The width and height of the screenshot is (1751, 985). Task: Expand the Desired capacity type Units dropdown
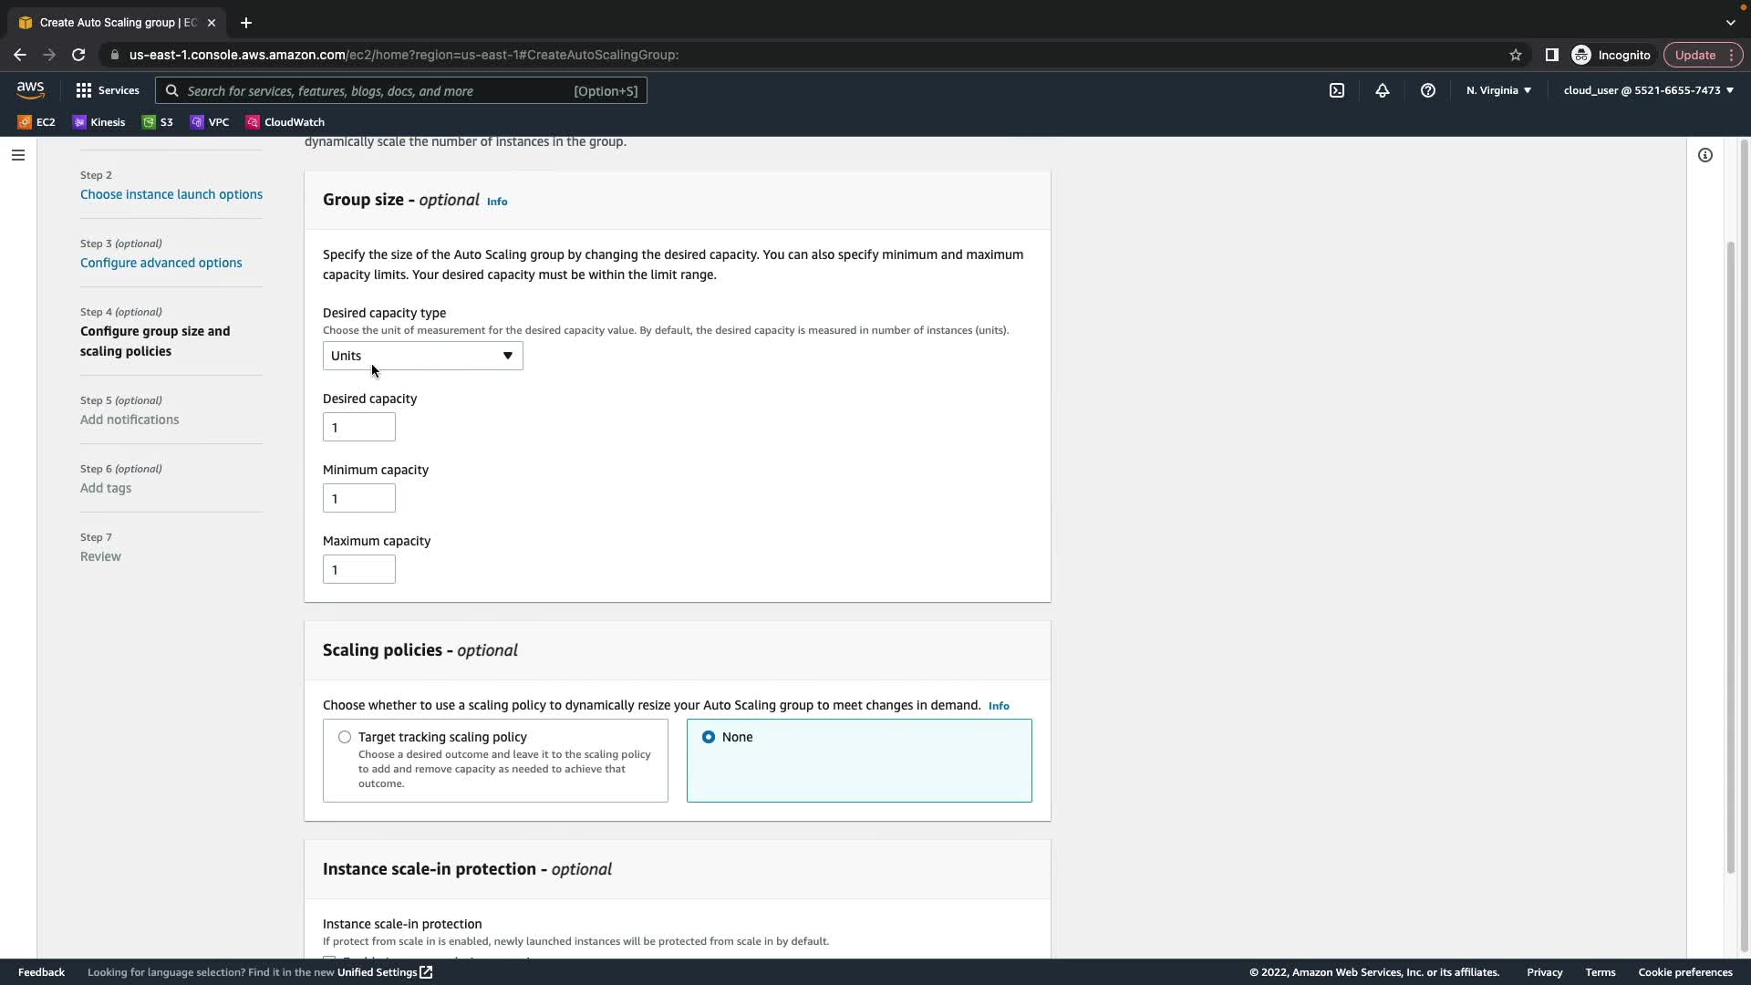(x=422, y=356)
